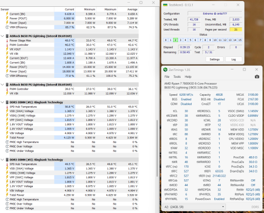Collapse the first ASRock B650 PG Lightning sensor group
Screen dimensions: 264x213
click(x=2, y=36)
